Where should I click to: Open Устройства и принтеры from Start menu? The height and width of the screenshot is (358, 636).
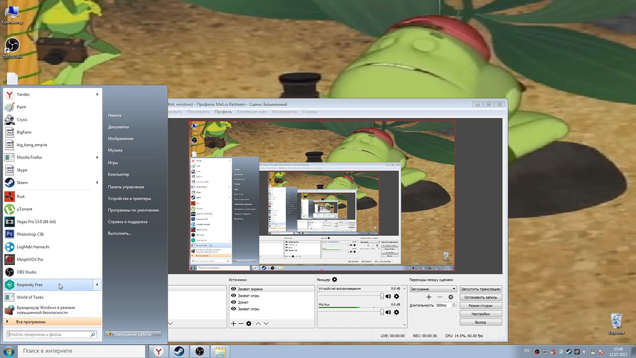tap(129, 198)
